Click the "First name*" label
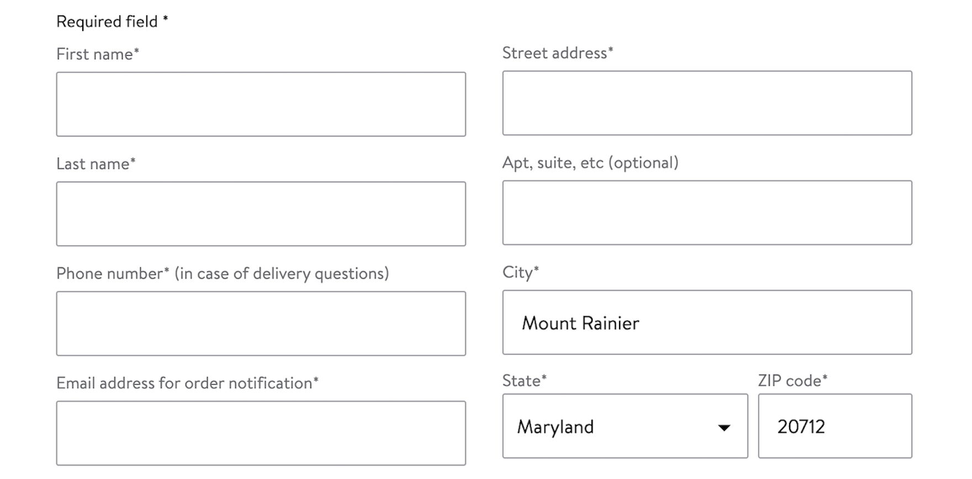Screen dimensions: 972x479 pyautogui.click(x=97, y=54)
